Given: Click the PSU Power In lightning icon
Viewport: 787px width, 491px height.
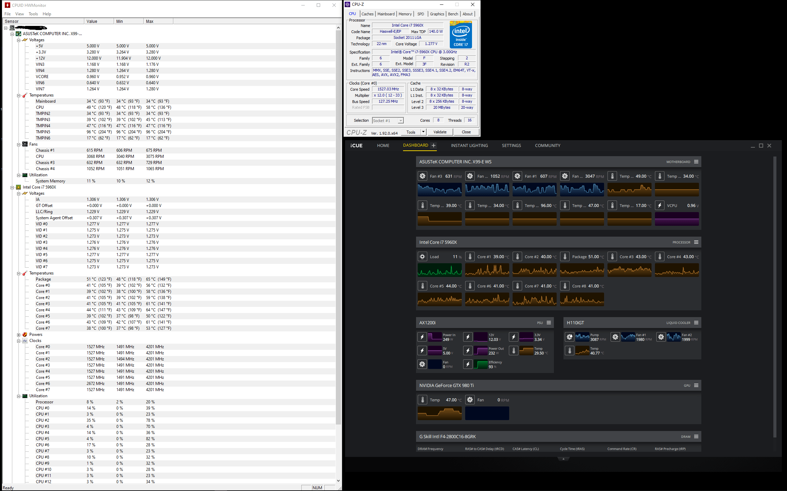Looking at the screenshot, I should pos(422,337).
